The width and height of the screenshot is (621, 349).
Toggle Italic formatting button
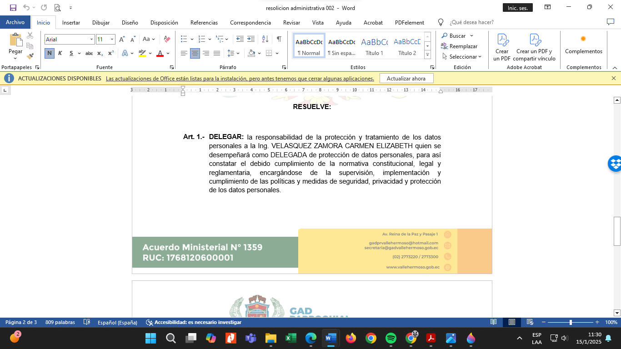[60, 53]
